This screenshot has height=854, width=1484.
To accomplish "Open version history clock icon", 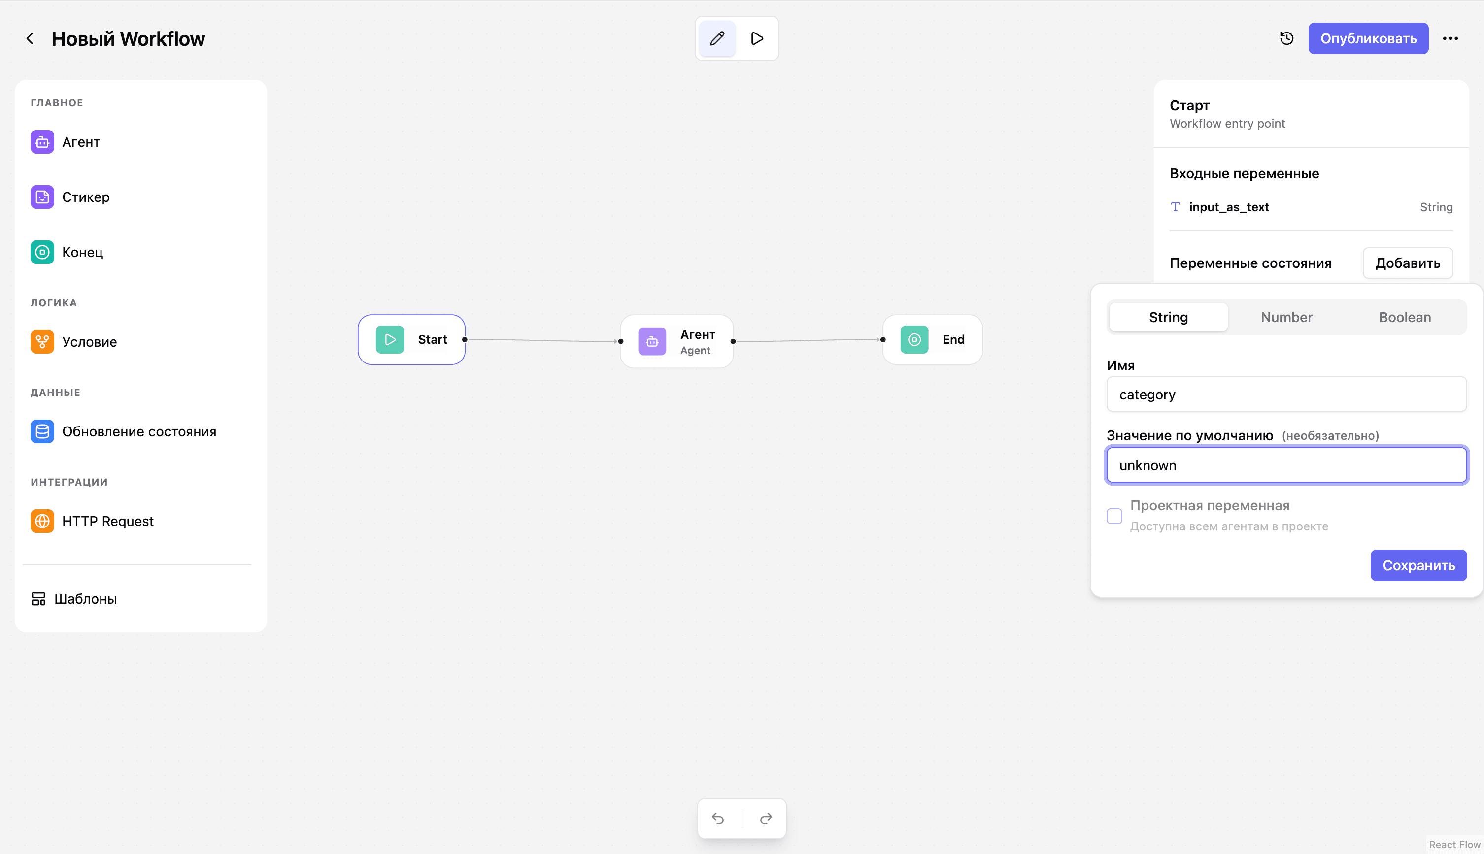I will [1286, 39].
